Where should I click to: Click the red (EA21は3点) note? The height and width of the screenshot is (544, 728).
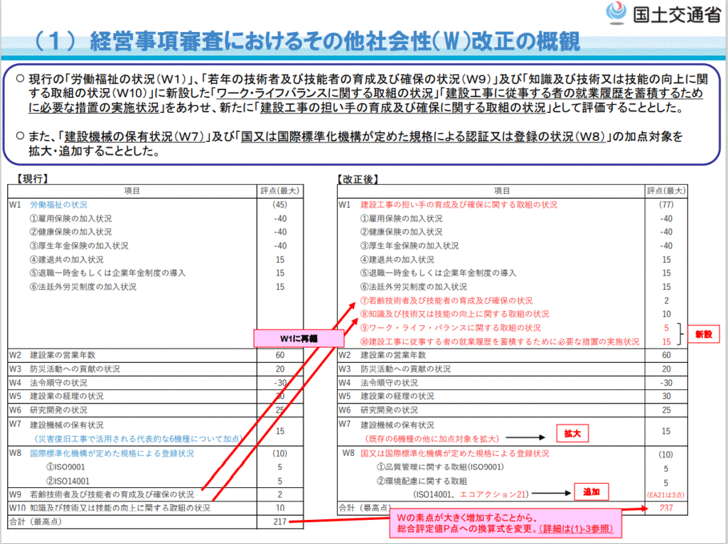[x=665, y=493]
